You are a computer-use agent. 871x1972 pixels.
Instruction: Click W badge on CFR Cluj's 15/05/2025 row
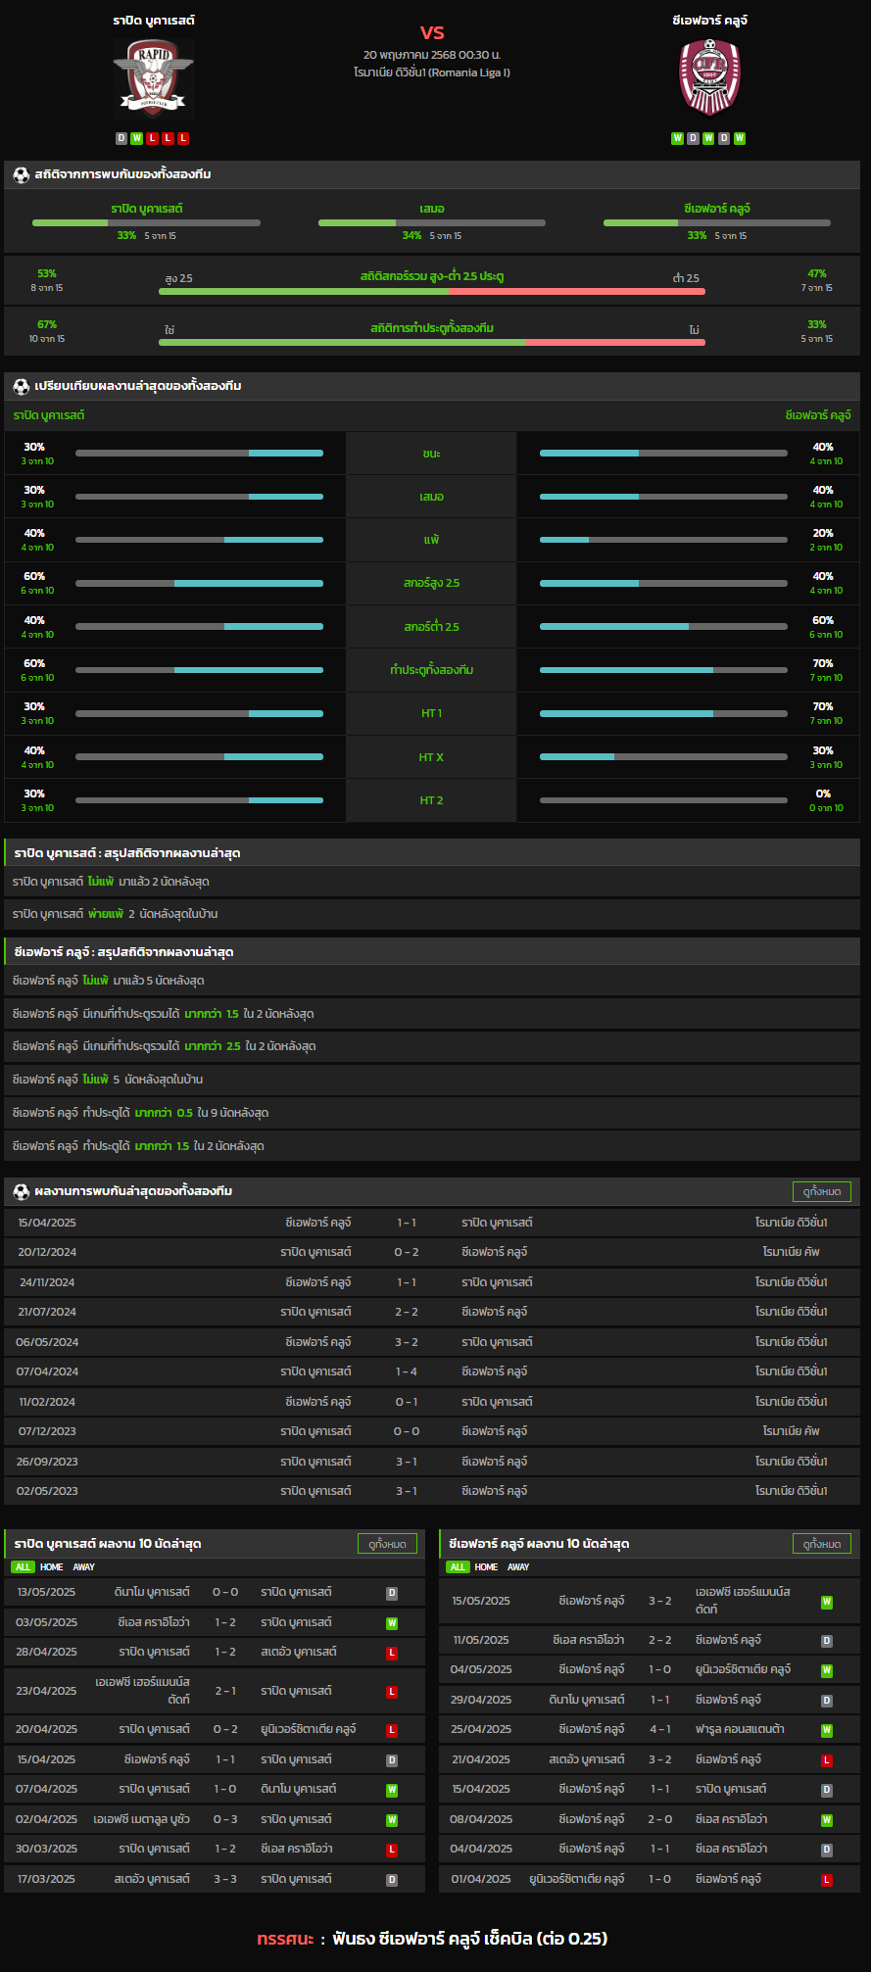point(827,1602)
